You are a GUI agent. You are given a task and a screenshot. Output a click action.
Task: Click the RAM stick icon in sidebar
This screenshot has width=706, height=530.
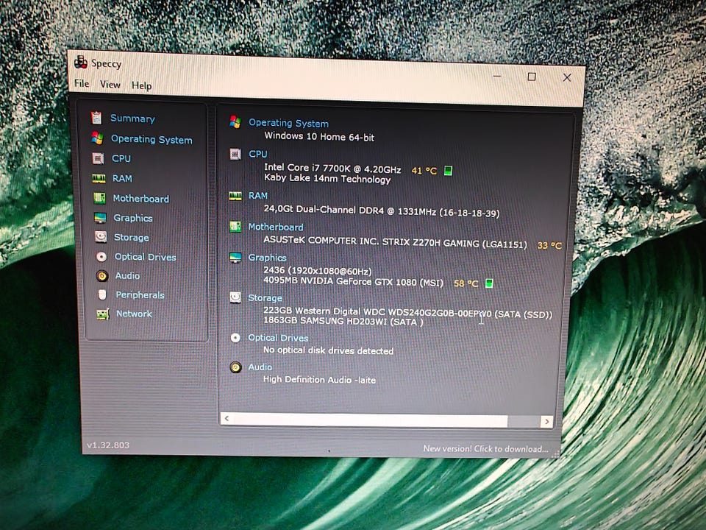99,178
